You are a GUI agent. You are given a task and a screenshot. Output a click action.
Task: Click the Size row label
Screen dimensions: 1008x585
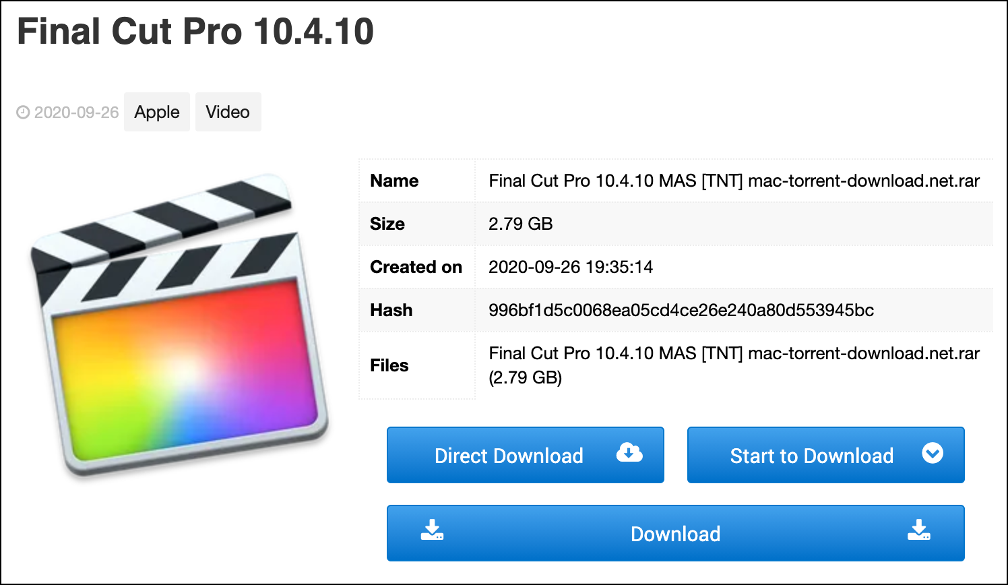[x=387, y=224]
